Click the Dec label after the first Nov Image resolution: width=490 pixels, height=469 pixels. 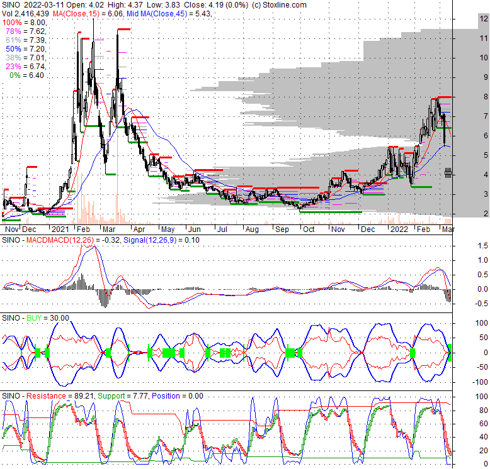30,229
